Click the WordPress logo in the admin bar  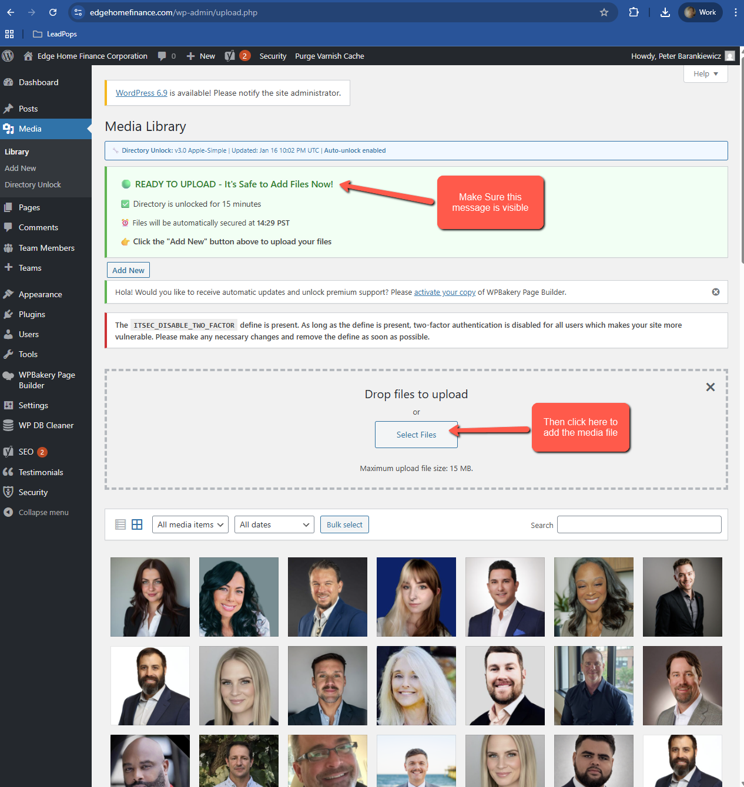coord(8,56)
